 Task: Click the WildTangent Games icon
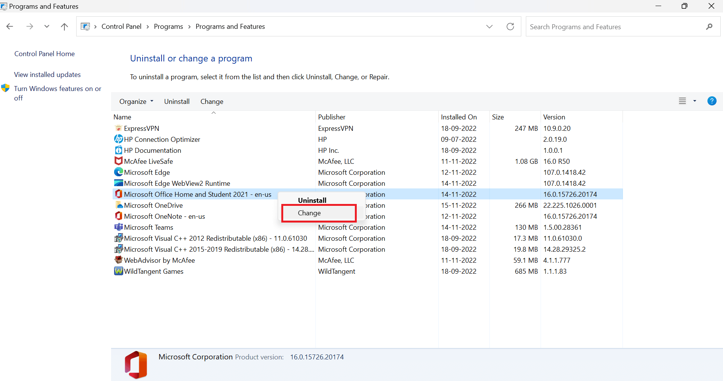pyautogui.click(x=118, y=271)
